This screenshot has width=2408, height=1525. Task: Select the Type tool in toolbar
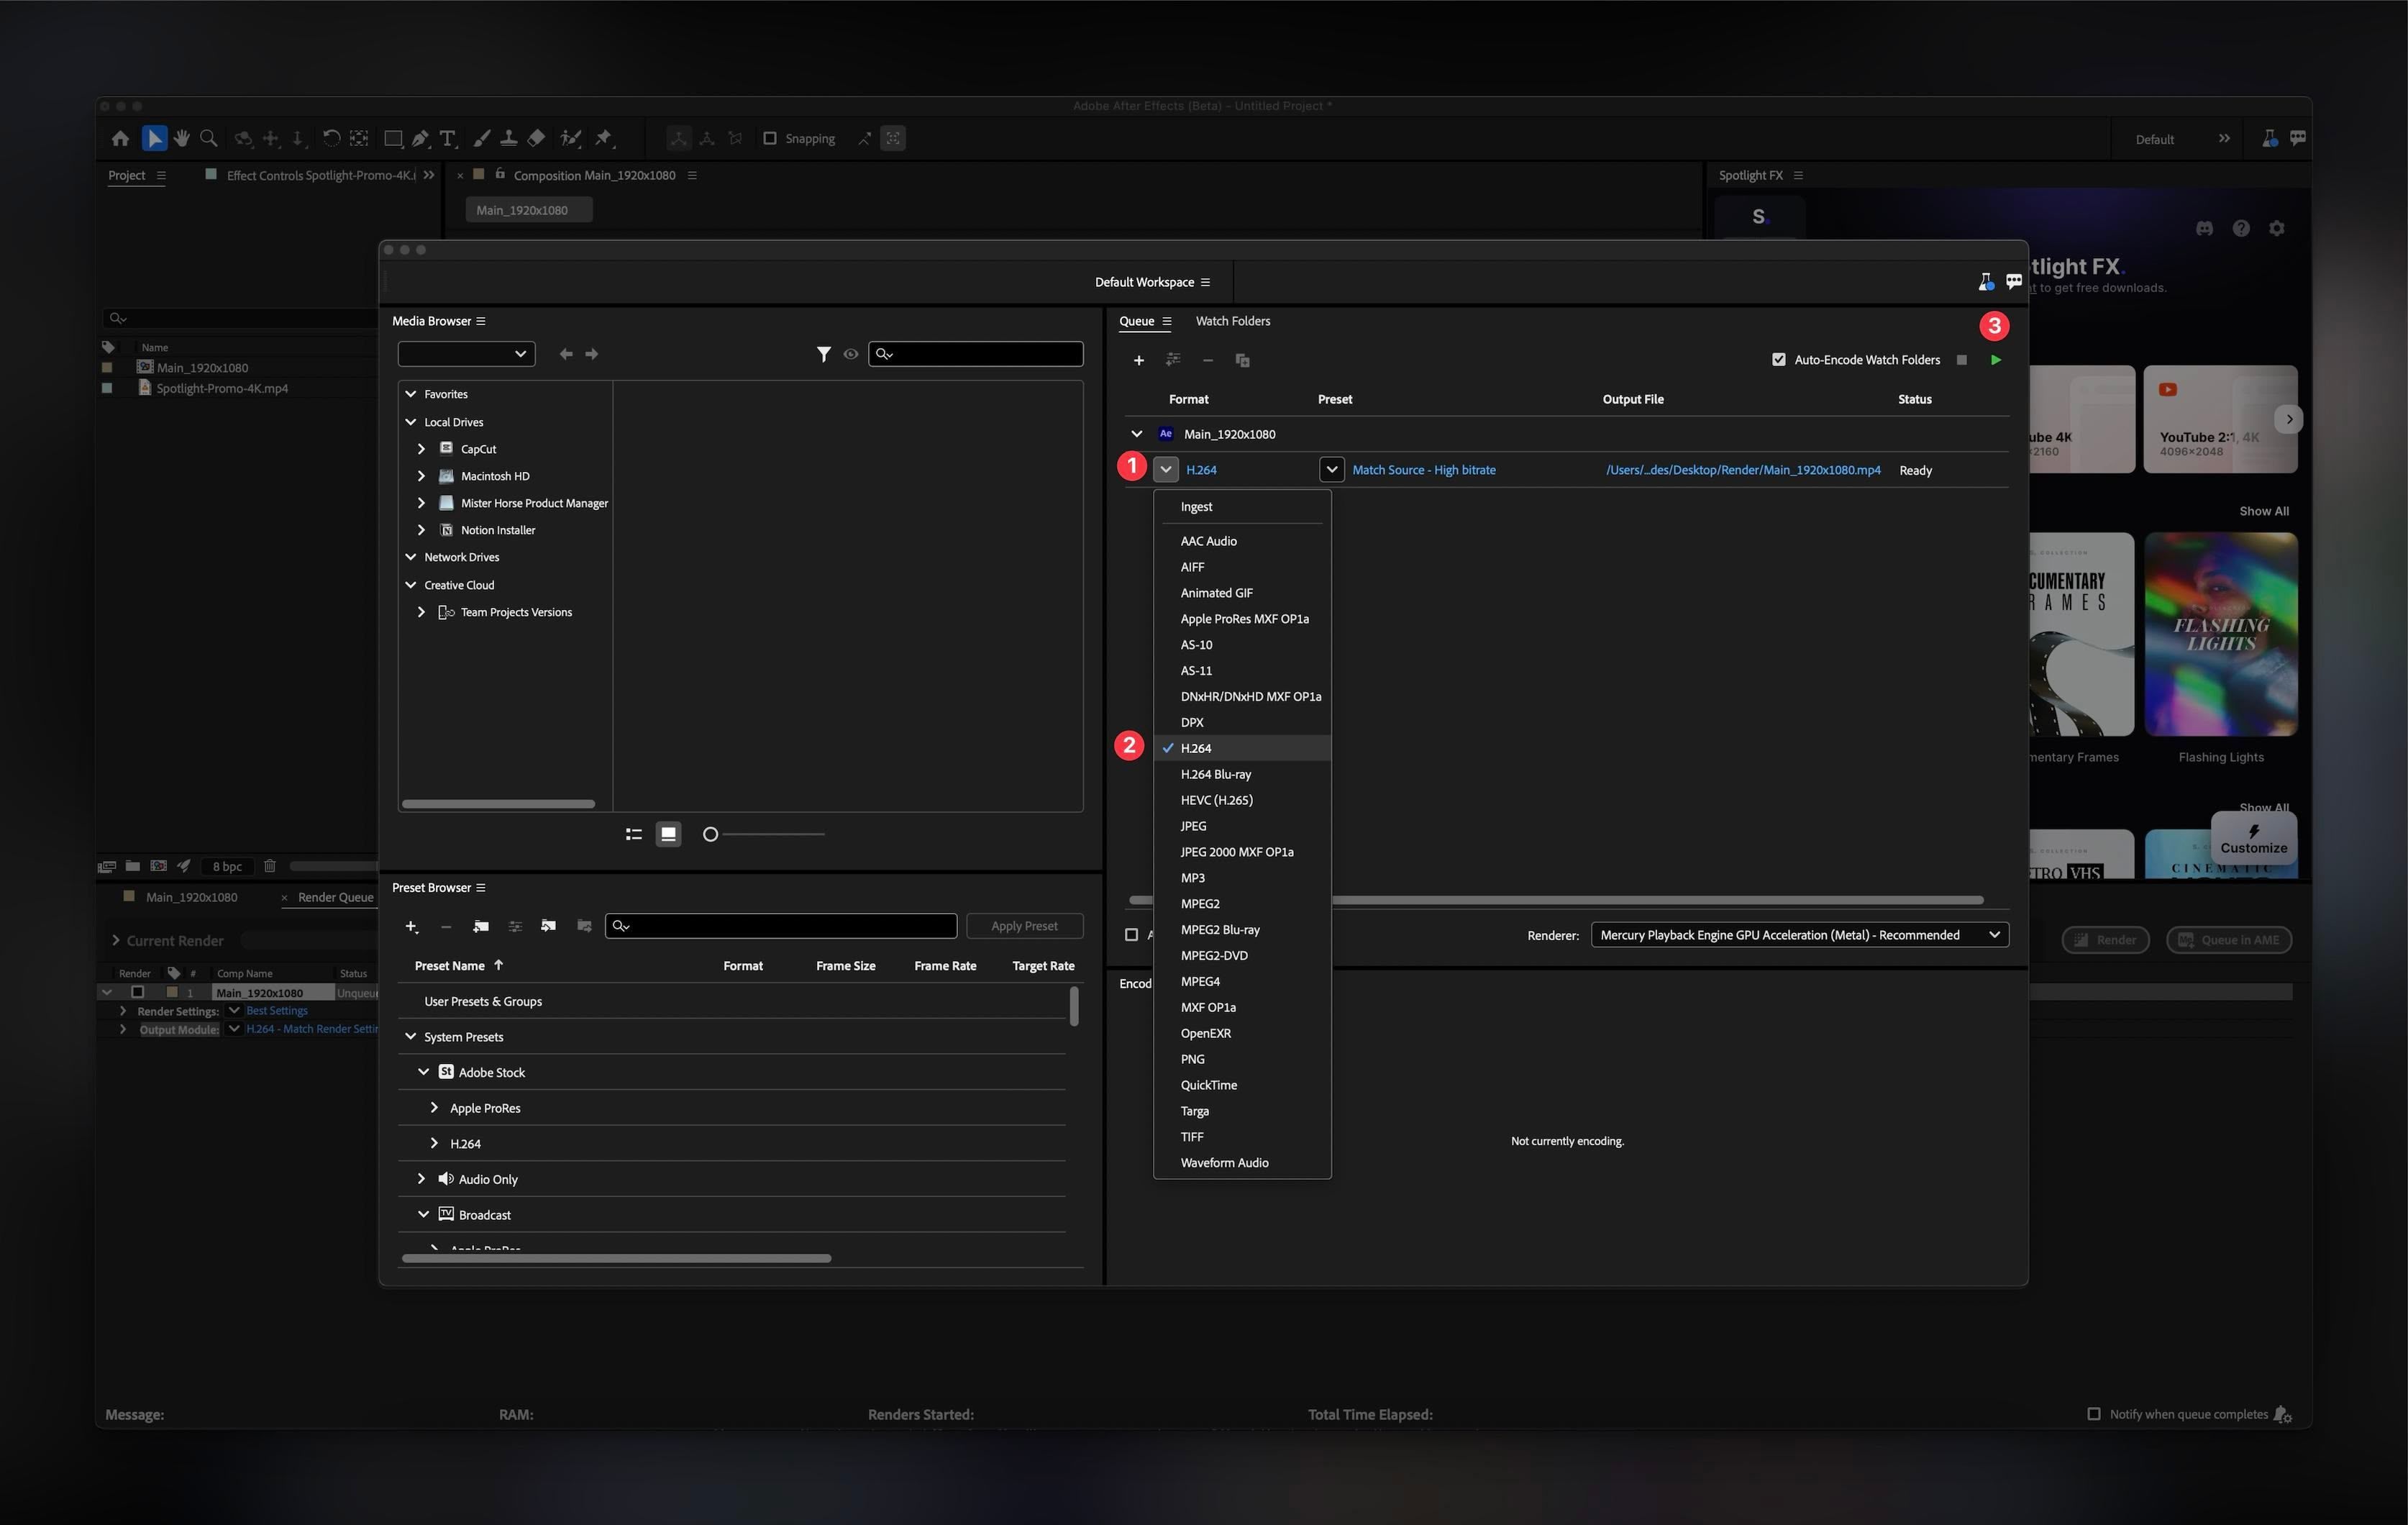coord(447,139)
